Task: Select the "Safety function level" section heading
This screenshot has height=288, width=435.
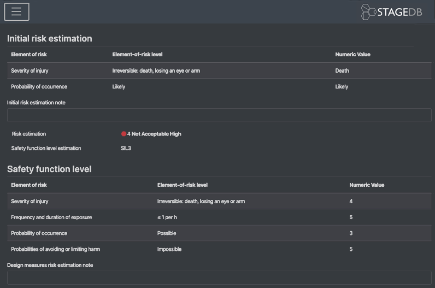Action: tap(49, 169)
